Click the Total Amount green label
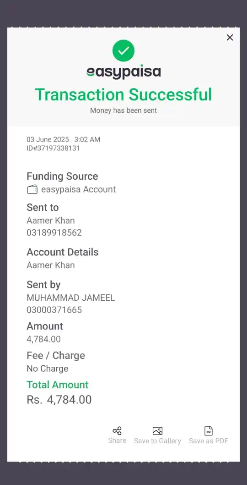Viewport: 247px width, 485px height. [x=58, y=385]
